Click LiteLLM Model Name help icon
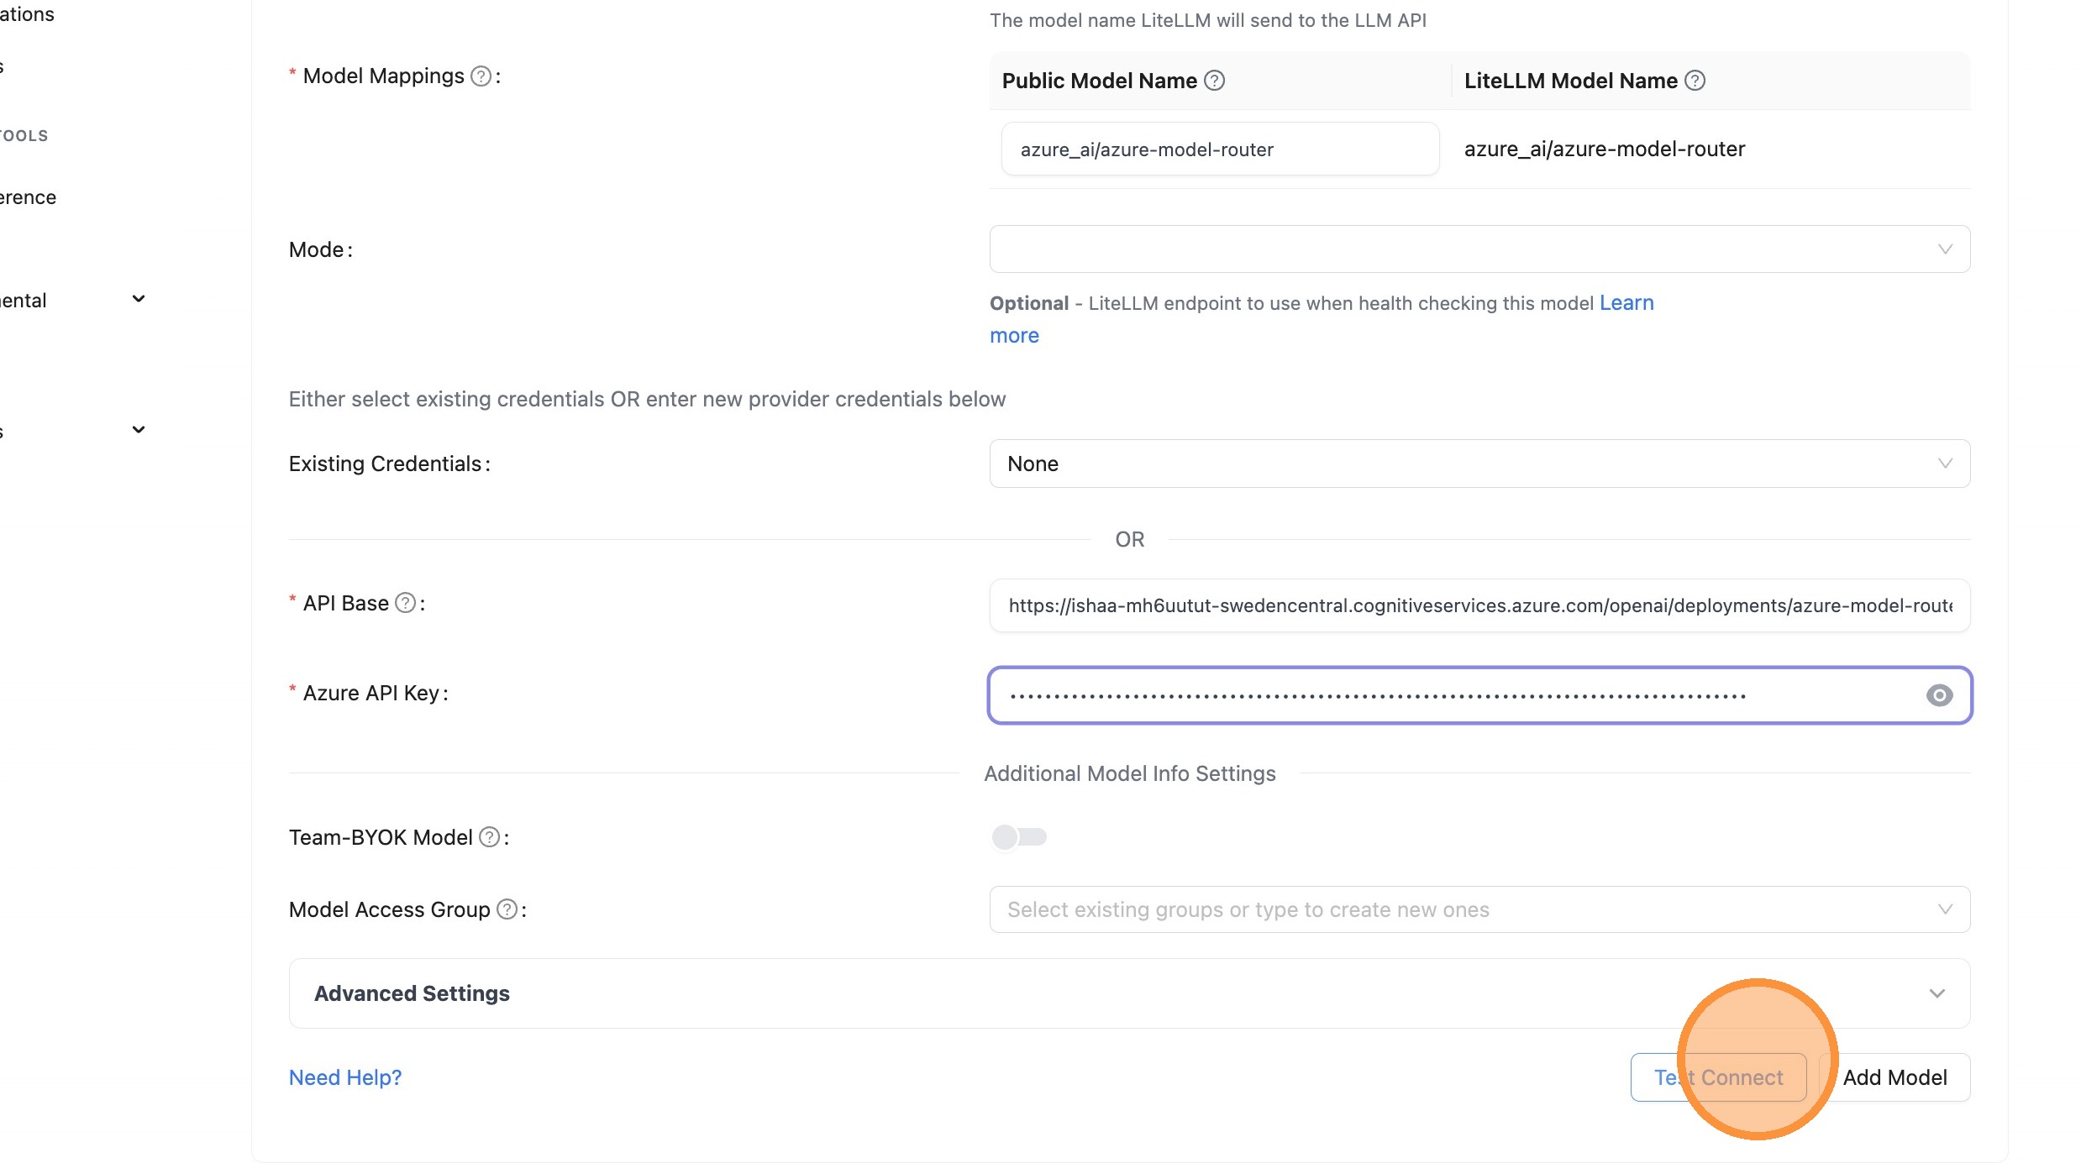The image size is (2081, 1163). click(1695, 81)
